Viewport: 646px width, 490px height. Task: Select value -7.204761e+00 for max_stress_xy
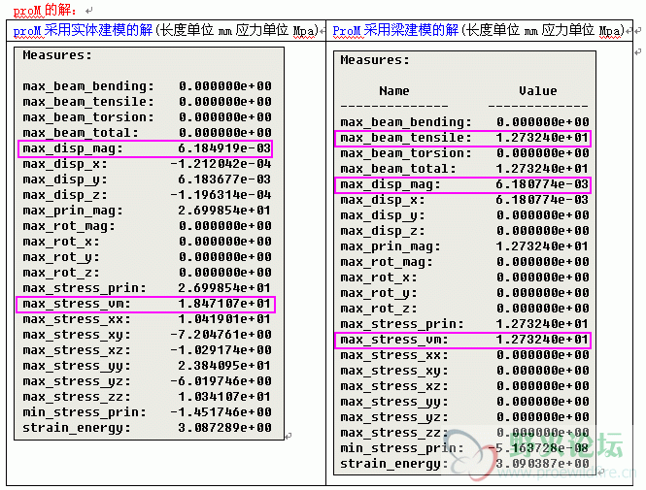(221, 335)
